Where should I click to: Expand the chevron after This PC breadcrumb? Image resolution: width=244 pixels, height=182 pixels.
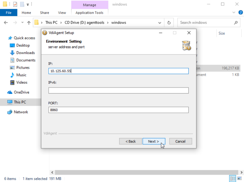pos(61,23)
